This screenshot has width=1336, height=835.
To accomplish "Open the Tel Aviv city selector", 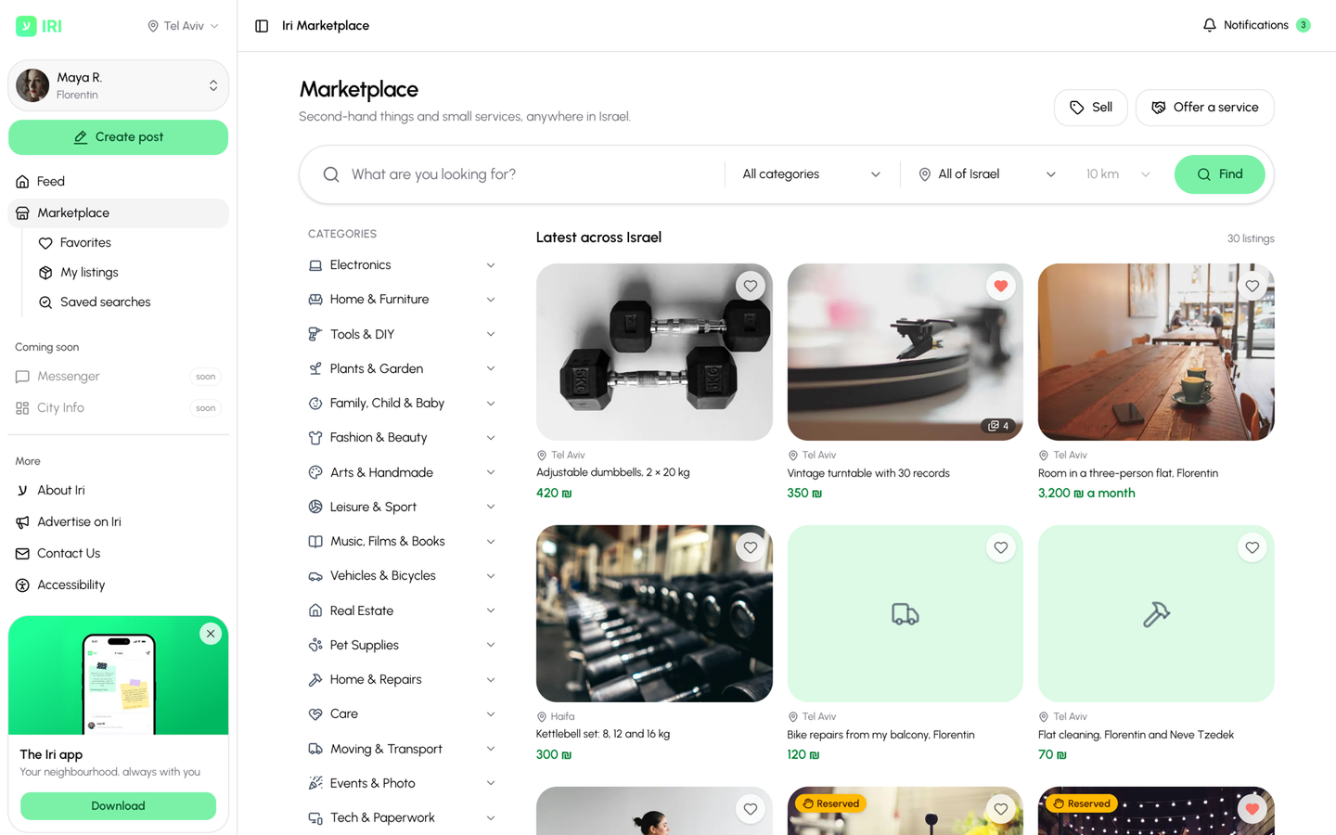I will point(183,26).
